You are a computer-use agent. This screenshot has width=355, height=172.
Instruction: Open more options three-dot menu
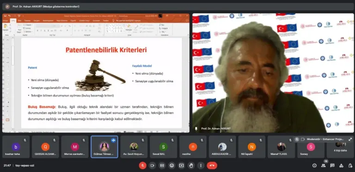(201, 166)
